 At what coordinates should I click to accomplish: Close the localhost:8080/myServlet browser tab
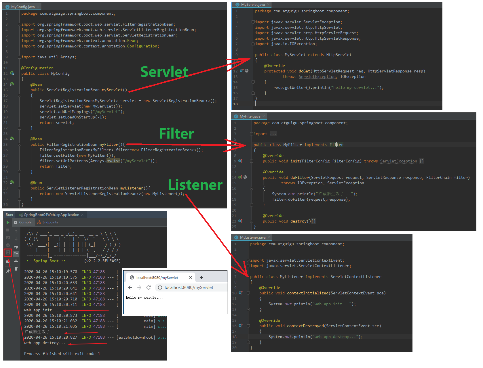[191, 277]
